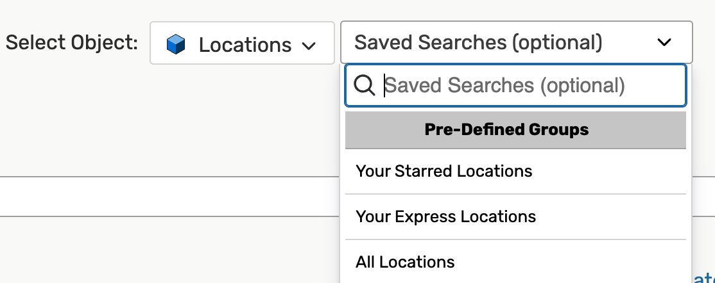The height and width of the screenshot is (283, 715).
Task: Click the word Starred in the first option
Action: click(x=424, y=171)
